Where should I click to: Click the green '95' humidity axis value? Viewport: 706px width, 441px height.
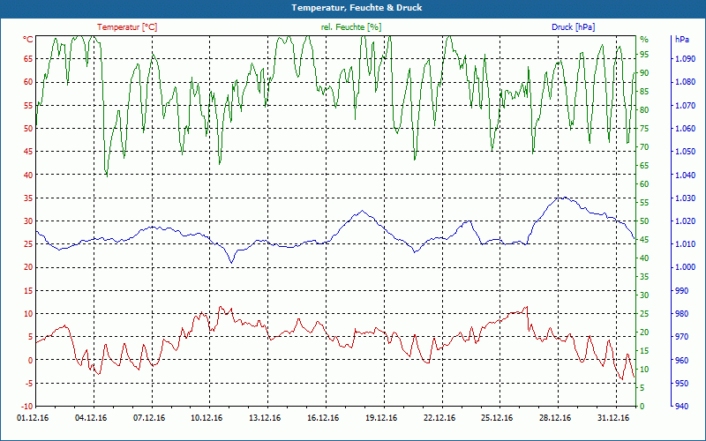click(644, 55)
